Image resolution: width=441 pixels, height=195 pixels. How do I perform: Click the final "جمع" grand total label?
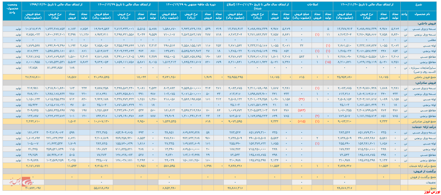(433, 188)
